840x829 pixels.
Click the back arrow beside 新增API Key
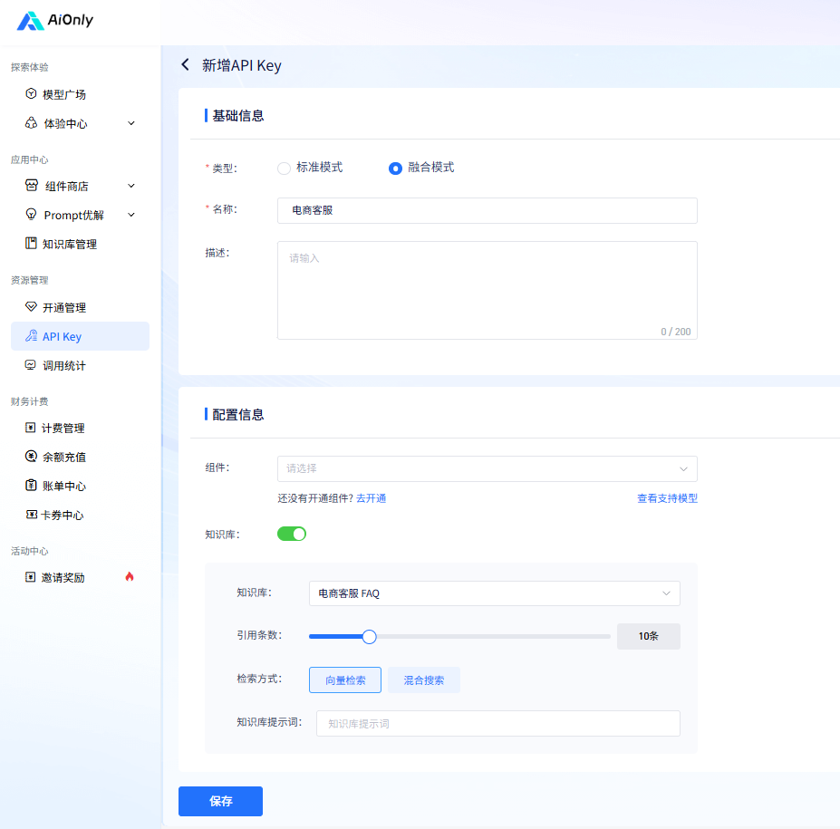pyautogui.click(x=186, y=65)
